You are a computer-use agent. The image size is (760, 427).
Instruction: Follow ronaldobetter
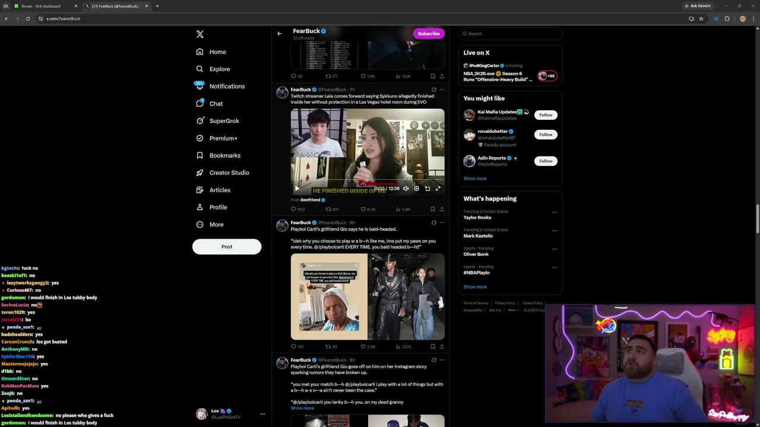coord(546,135)
